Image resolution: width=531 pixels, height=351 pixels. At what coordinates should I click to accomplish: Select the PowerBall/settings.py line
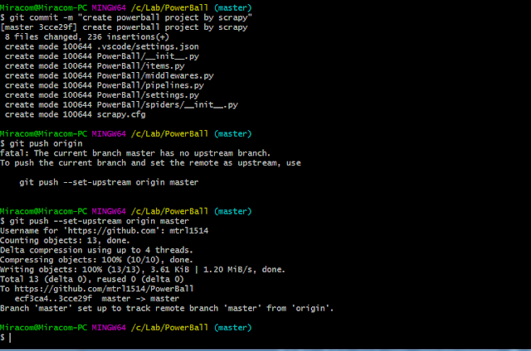[101, 95]
